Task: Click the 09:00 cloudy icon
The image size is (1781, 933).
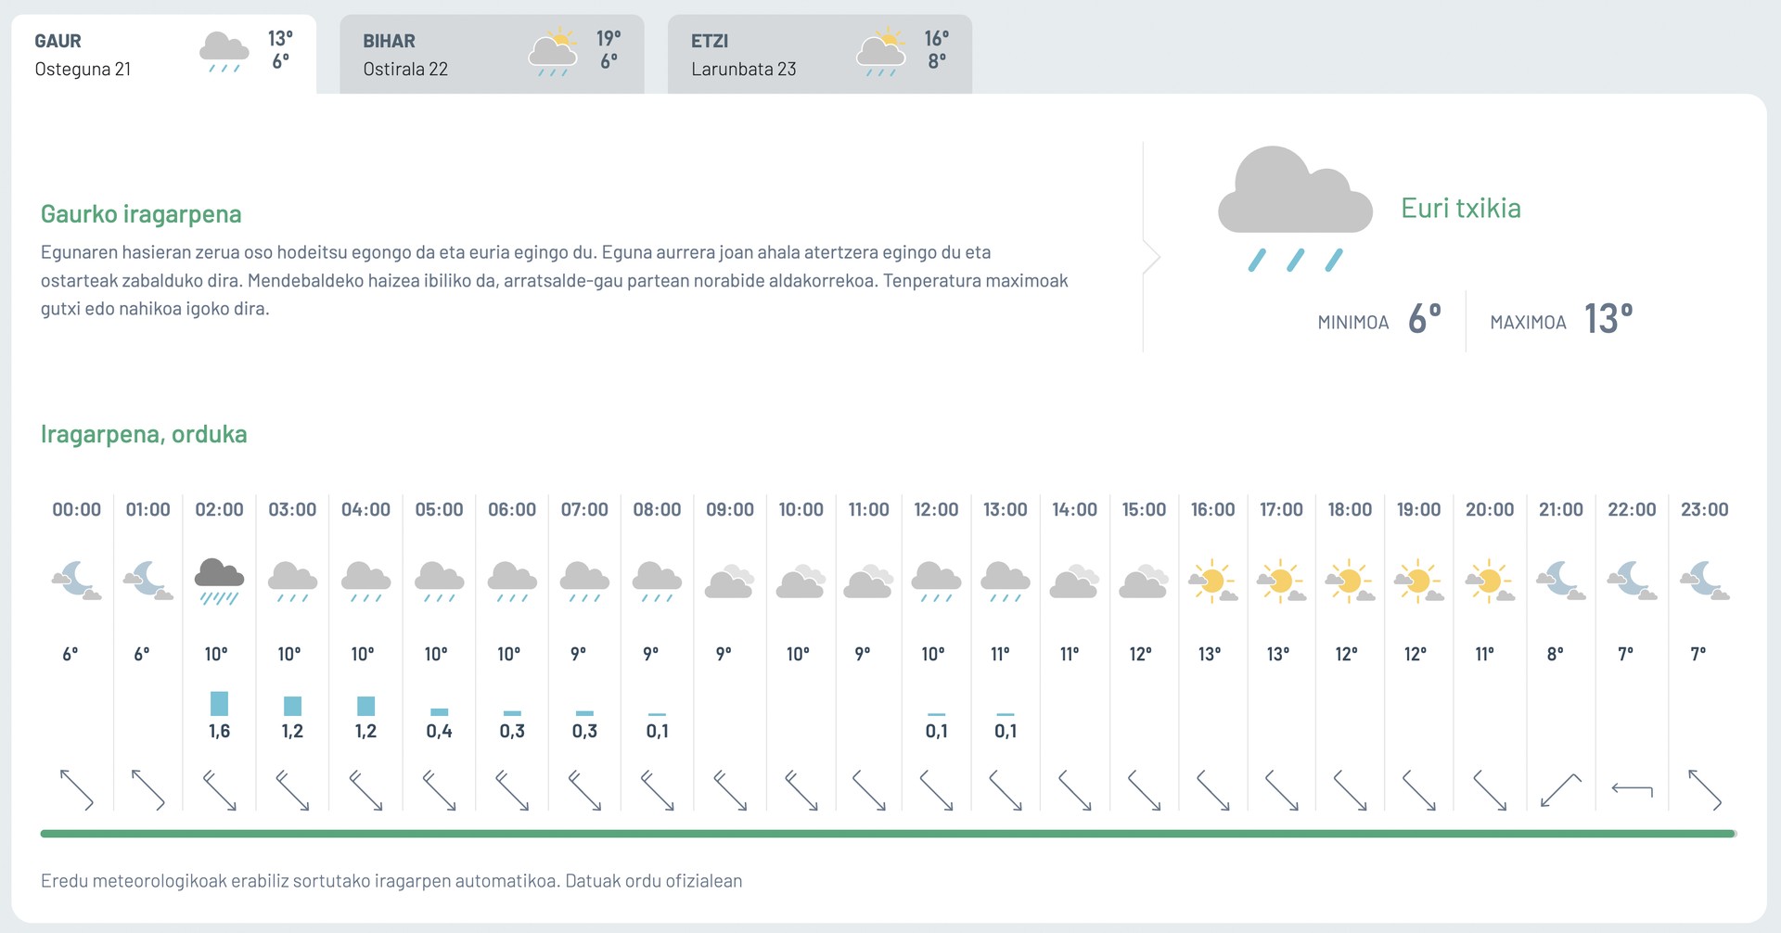Action: 729,582
